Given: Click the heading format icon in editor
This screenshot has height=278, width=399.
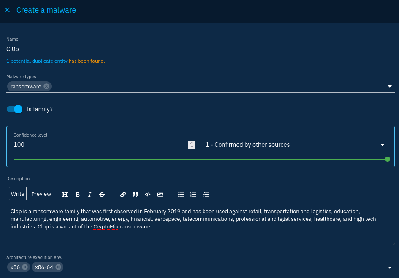Looking at the screenshot, I should [65, 194].
